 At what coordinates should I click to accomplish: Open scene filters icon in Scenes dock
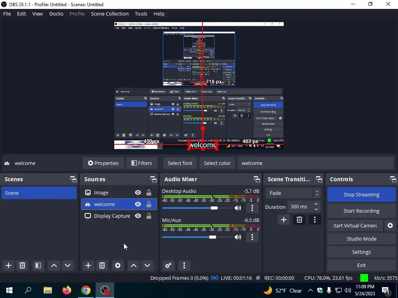(38, 265)
